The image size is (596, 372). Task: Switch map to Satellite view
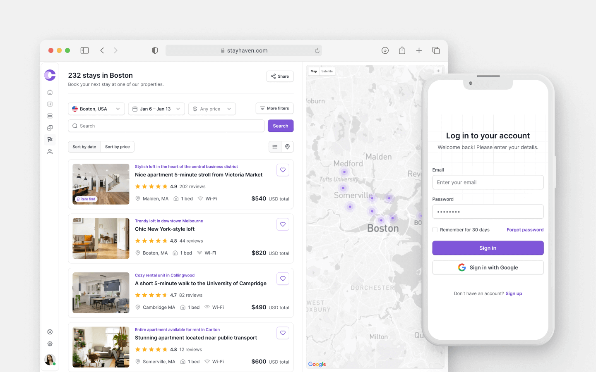click(327, 71)
